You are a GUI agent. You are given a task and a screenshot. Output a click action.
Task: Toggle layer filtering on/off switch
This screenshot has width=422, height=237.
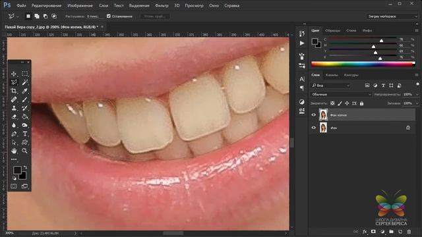(x=417, y=85)
